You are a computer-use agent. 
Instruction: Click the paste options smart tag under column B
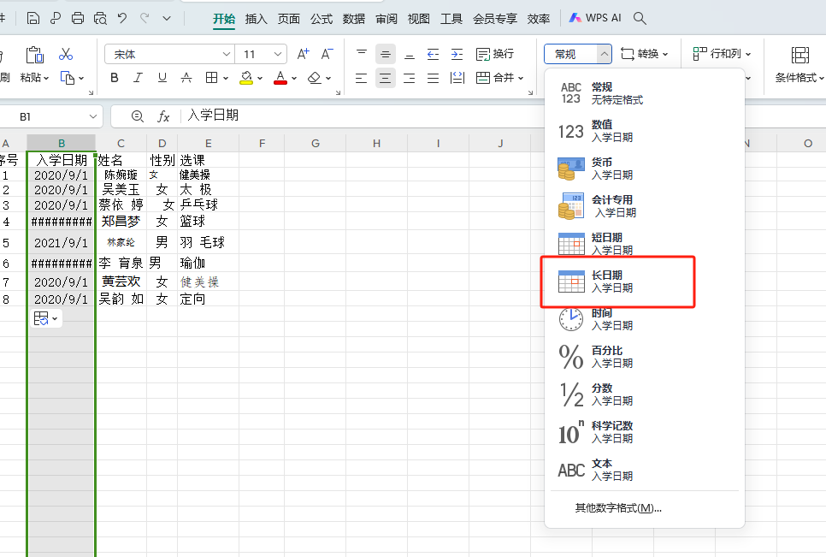pyautogui.click(x=46, y=318)
